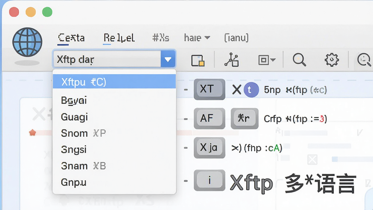Click the blue globe icon
Viewport: 373px width, 210px height.
coord(27,42)
